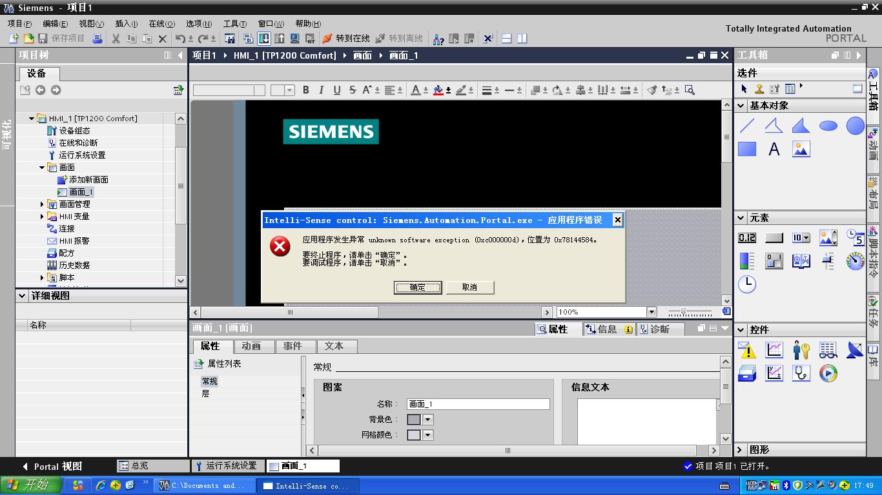Viewport: 882px width, 495px height.
Task: Open the 在线 menu
Action: click(161, 23)
